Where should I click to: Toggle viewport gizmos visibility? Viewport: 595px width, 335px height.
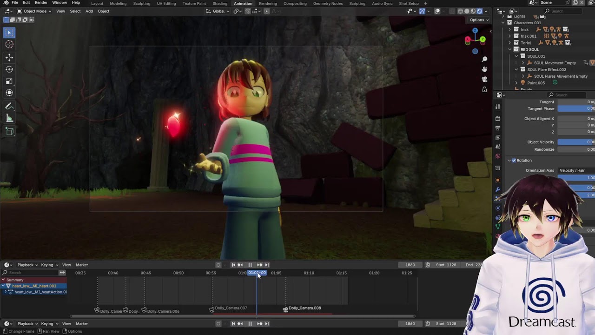click(422, 11)
